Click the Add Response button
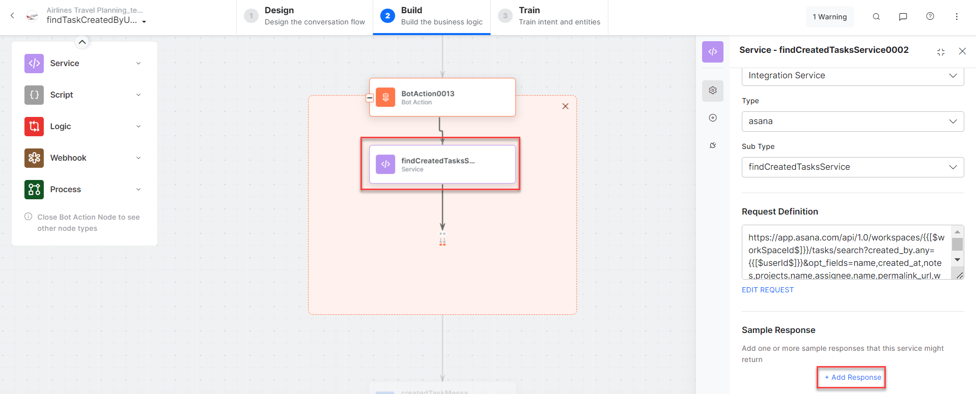 tap(853, 377)
